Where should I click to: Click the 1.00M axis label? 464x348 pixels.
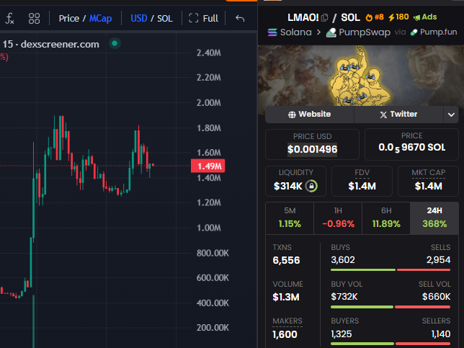click(209, 228)
